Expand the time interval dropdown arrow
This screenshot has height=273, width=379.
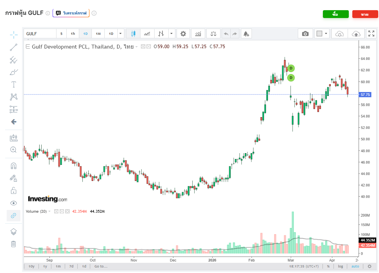pyautogui.click(x=120, y=34)
